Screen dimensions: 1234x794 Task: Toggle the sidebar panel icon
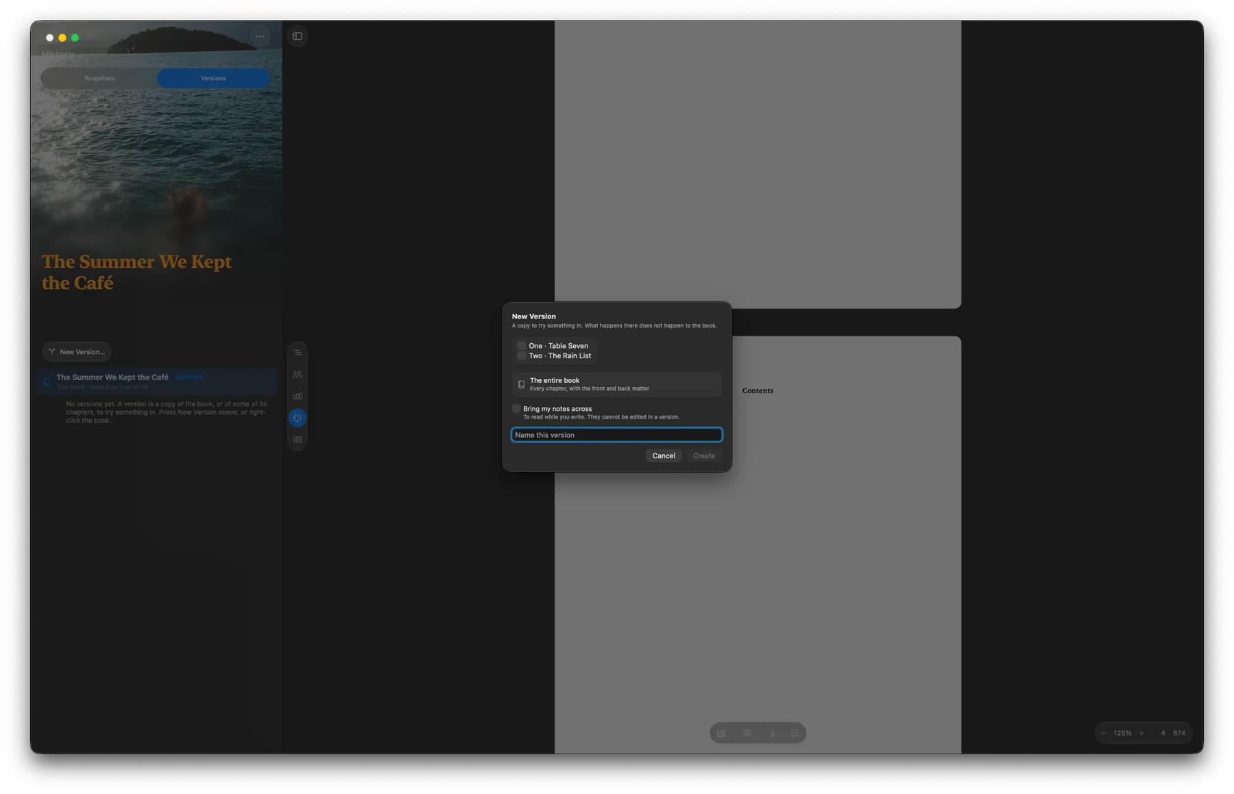[x=298, y=36]
